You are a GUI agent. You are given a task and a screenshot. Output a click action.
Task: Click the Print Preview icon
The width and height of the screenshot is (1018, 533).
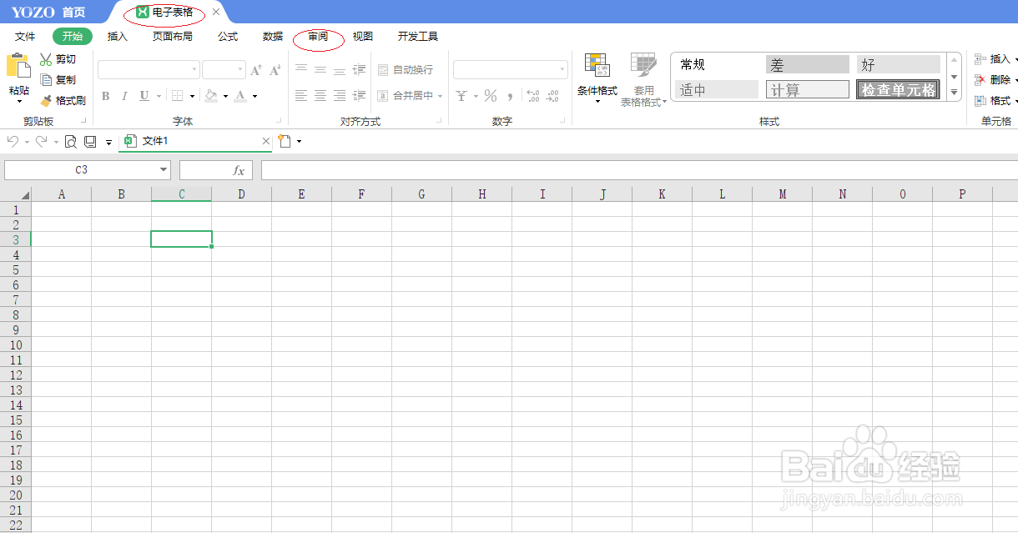(x=71, y=142)
